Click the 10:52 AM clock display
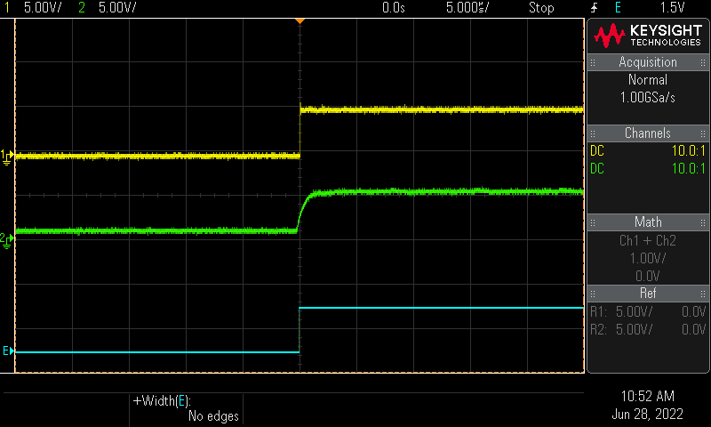The width and height of the screenshot is (711, 427). pyautogui.click(x=648, y=397)
